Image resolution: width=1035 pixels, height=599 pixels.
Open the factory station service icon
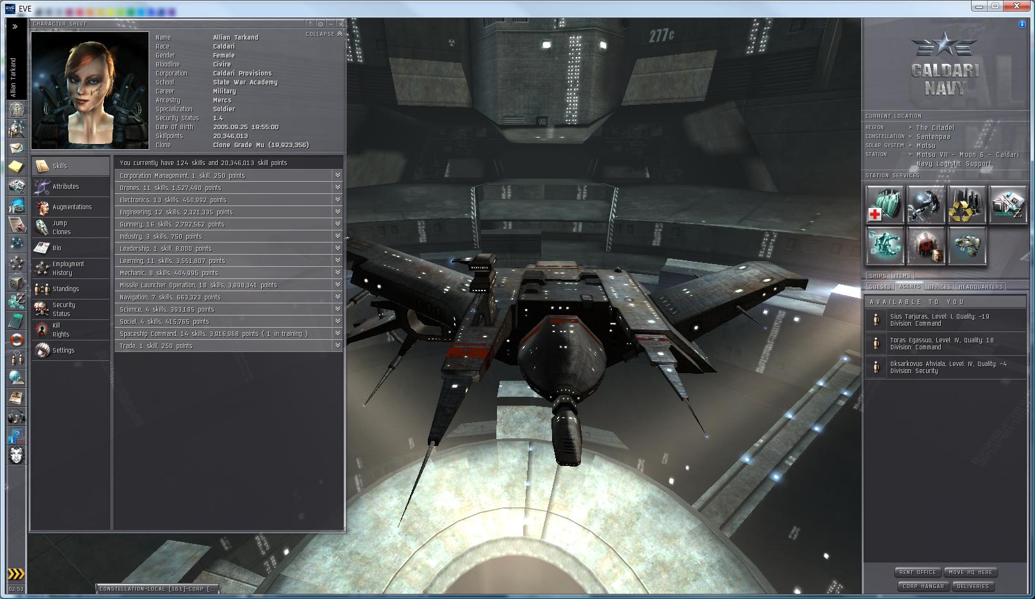(x=1007, y=204)
